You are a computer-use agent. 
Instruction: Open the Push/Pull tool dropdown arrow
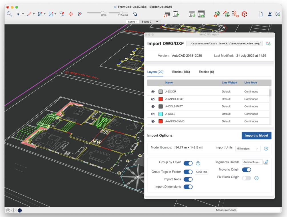pos(55,14)
